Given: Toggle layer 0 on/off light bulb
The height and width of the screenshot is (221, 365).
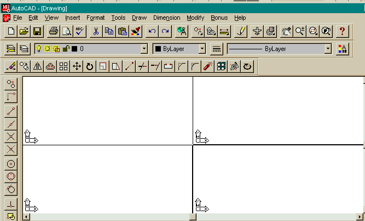Looking at the screenshot, I should 39,49.
